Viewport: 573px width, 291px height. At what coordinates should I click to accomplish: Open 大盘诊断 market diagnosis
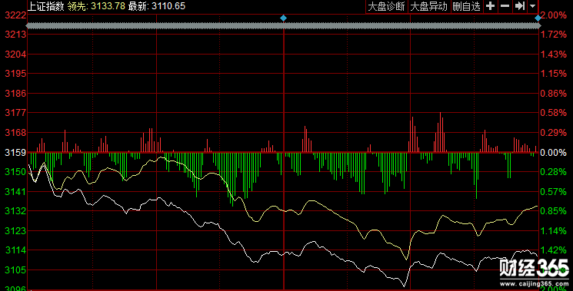coord(386,6)
